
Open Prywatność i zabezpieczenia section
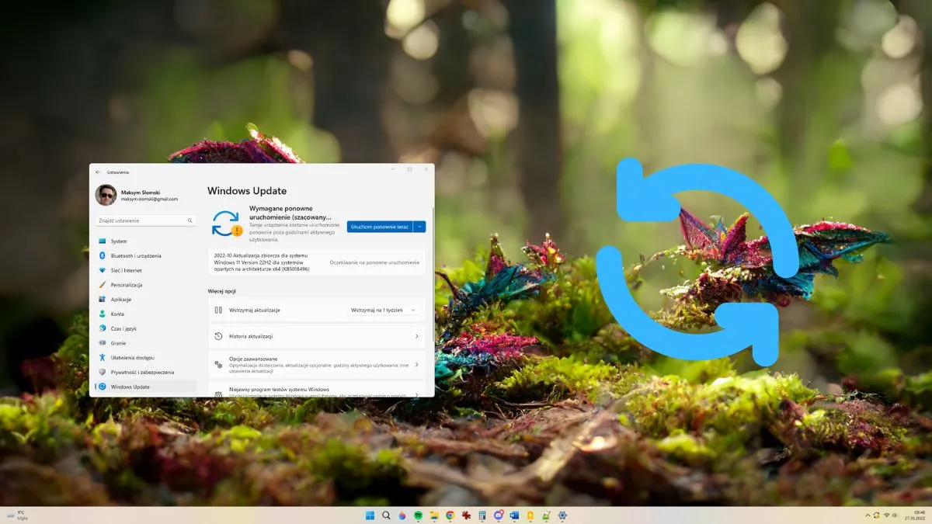click(x=144, y=373)
